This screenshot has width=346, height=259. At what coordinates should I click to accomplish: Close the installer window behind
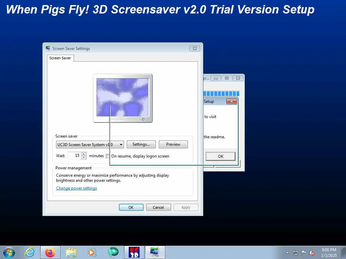click(238, 78)
